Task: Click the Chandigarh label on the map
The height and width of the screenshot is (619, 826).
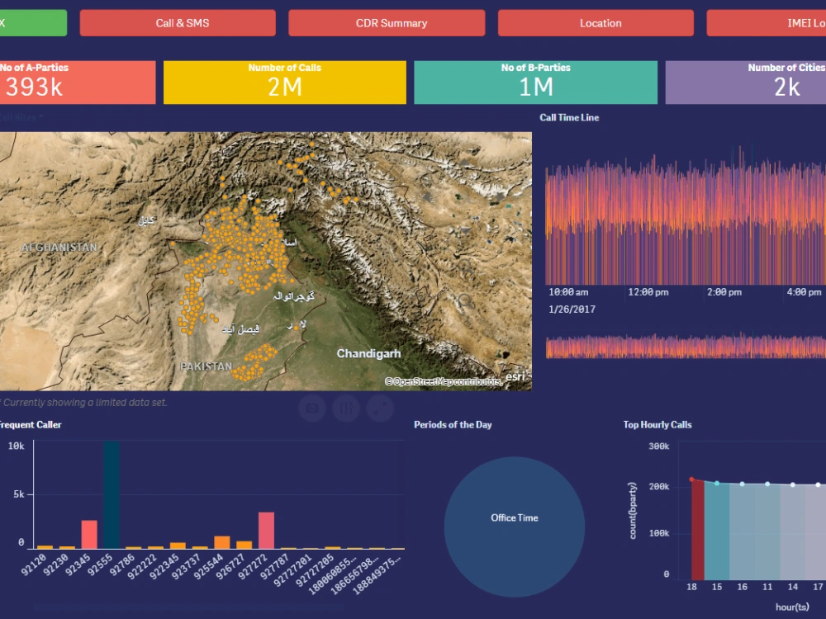Action: pos(368,354)
